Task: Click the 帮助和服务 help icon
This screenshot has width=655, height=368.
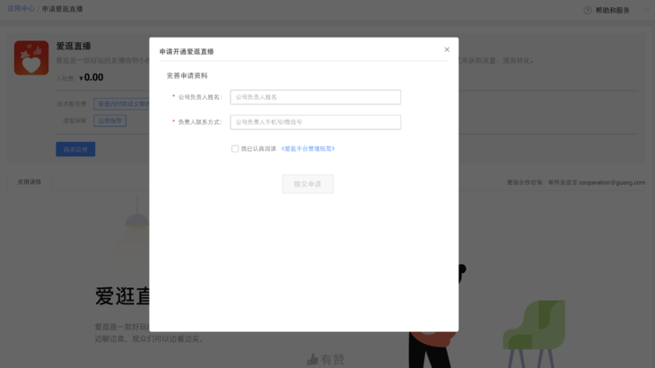Action: click(588, 11)
